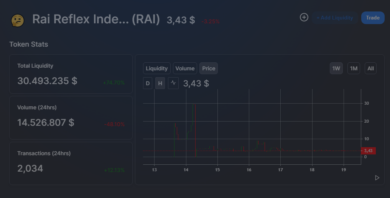
Task: Open the Trade button
Action: click(x=373, y=18)
